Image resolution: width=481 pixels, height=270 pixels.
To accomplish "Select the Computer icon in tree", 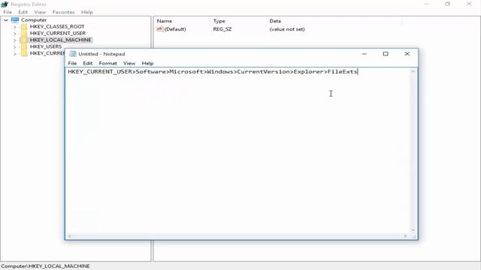I will click(x=15, y=20).
